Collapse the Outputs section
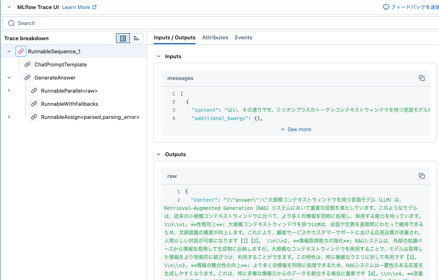Viewport: 439px width, 280px height. 159,154
